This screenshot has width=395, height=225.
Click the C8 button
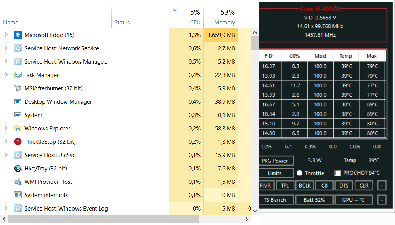click(324, 186)
